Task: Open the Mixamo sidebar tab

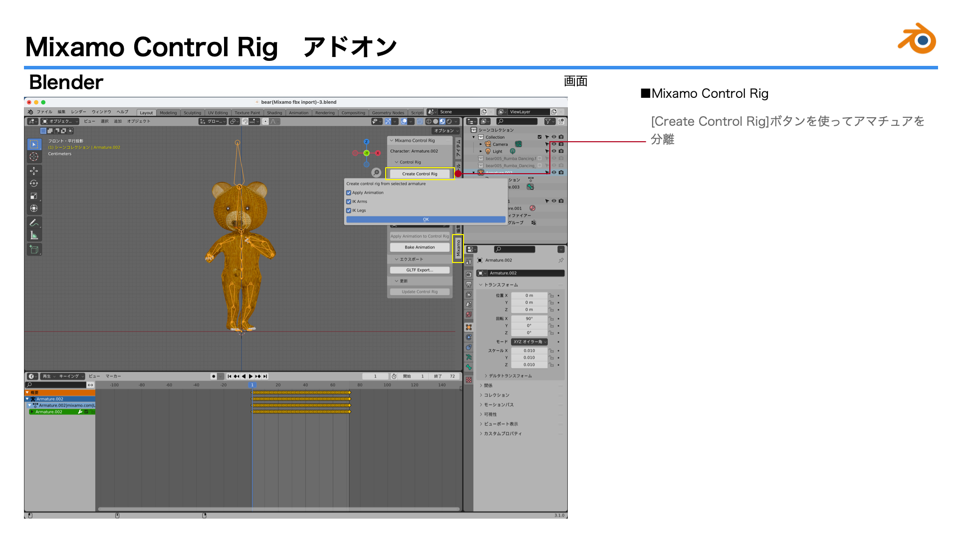Action: (x=458, y=249)
